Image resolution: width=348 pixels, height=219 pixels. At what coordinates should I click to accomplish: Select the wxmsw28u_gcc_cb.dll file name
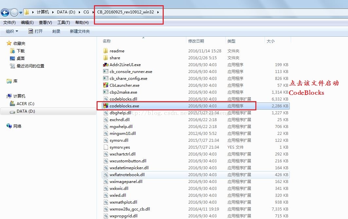[x=130, y=209]
